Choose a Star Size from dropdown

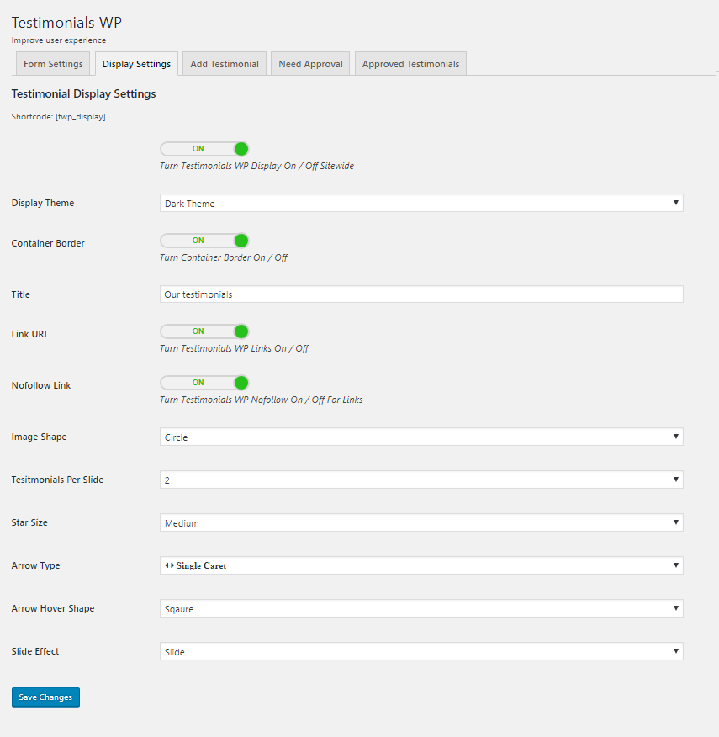pos(421,522)
